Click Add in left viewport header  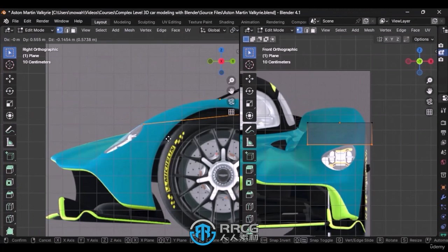(x=115, y=30)
